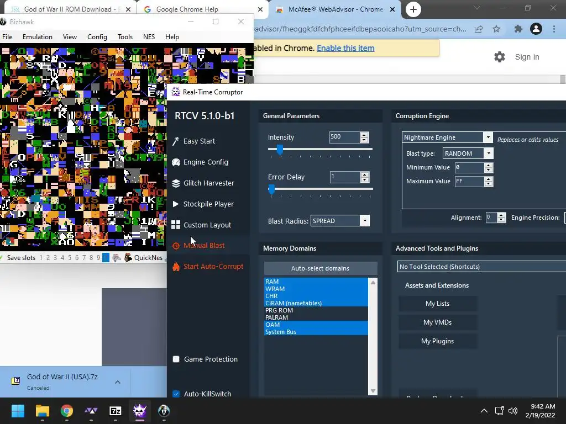Open Chrome extensions puzzle icon
566x424 pixels.
click(518, 29)
